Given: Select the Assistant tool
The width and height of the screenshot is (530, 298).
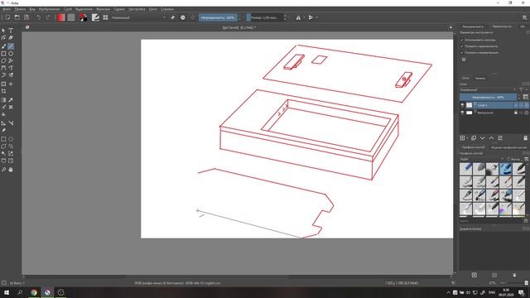Looking at the screenshot, I should pos(3,123).
